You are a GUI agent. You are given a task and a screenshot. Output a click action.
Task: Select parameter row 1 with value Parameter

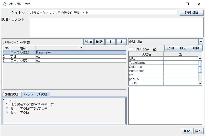pyautogui.click(x=64, y=52)
